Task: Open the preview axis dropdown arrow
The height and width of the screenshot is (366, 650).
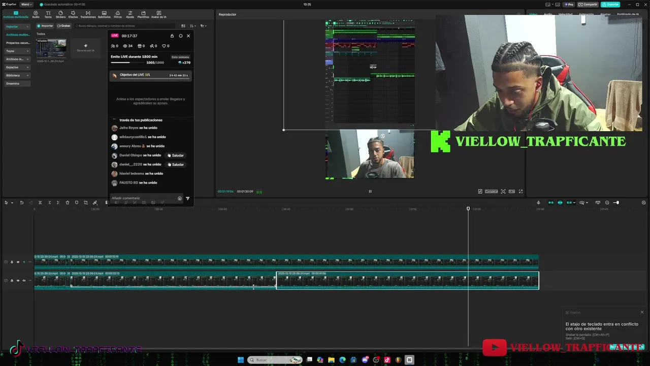Action: 587,202
